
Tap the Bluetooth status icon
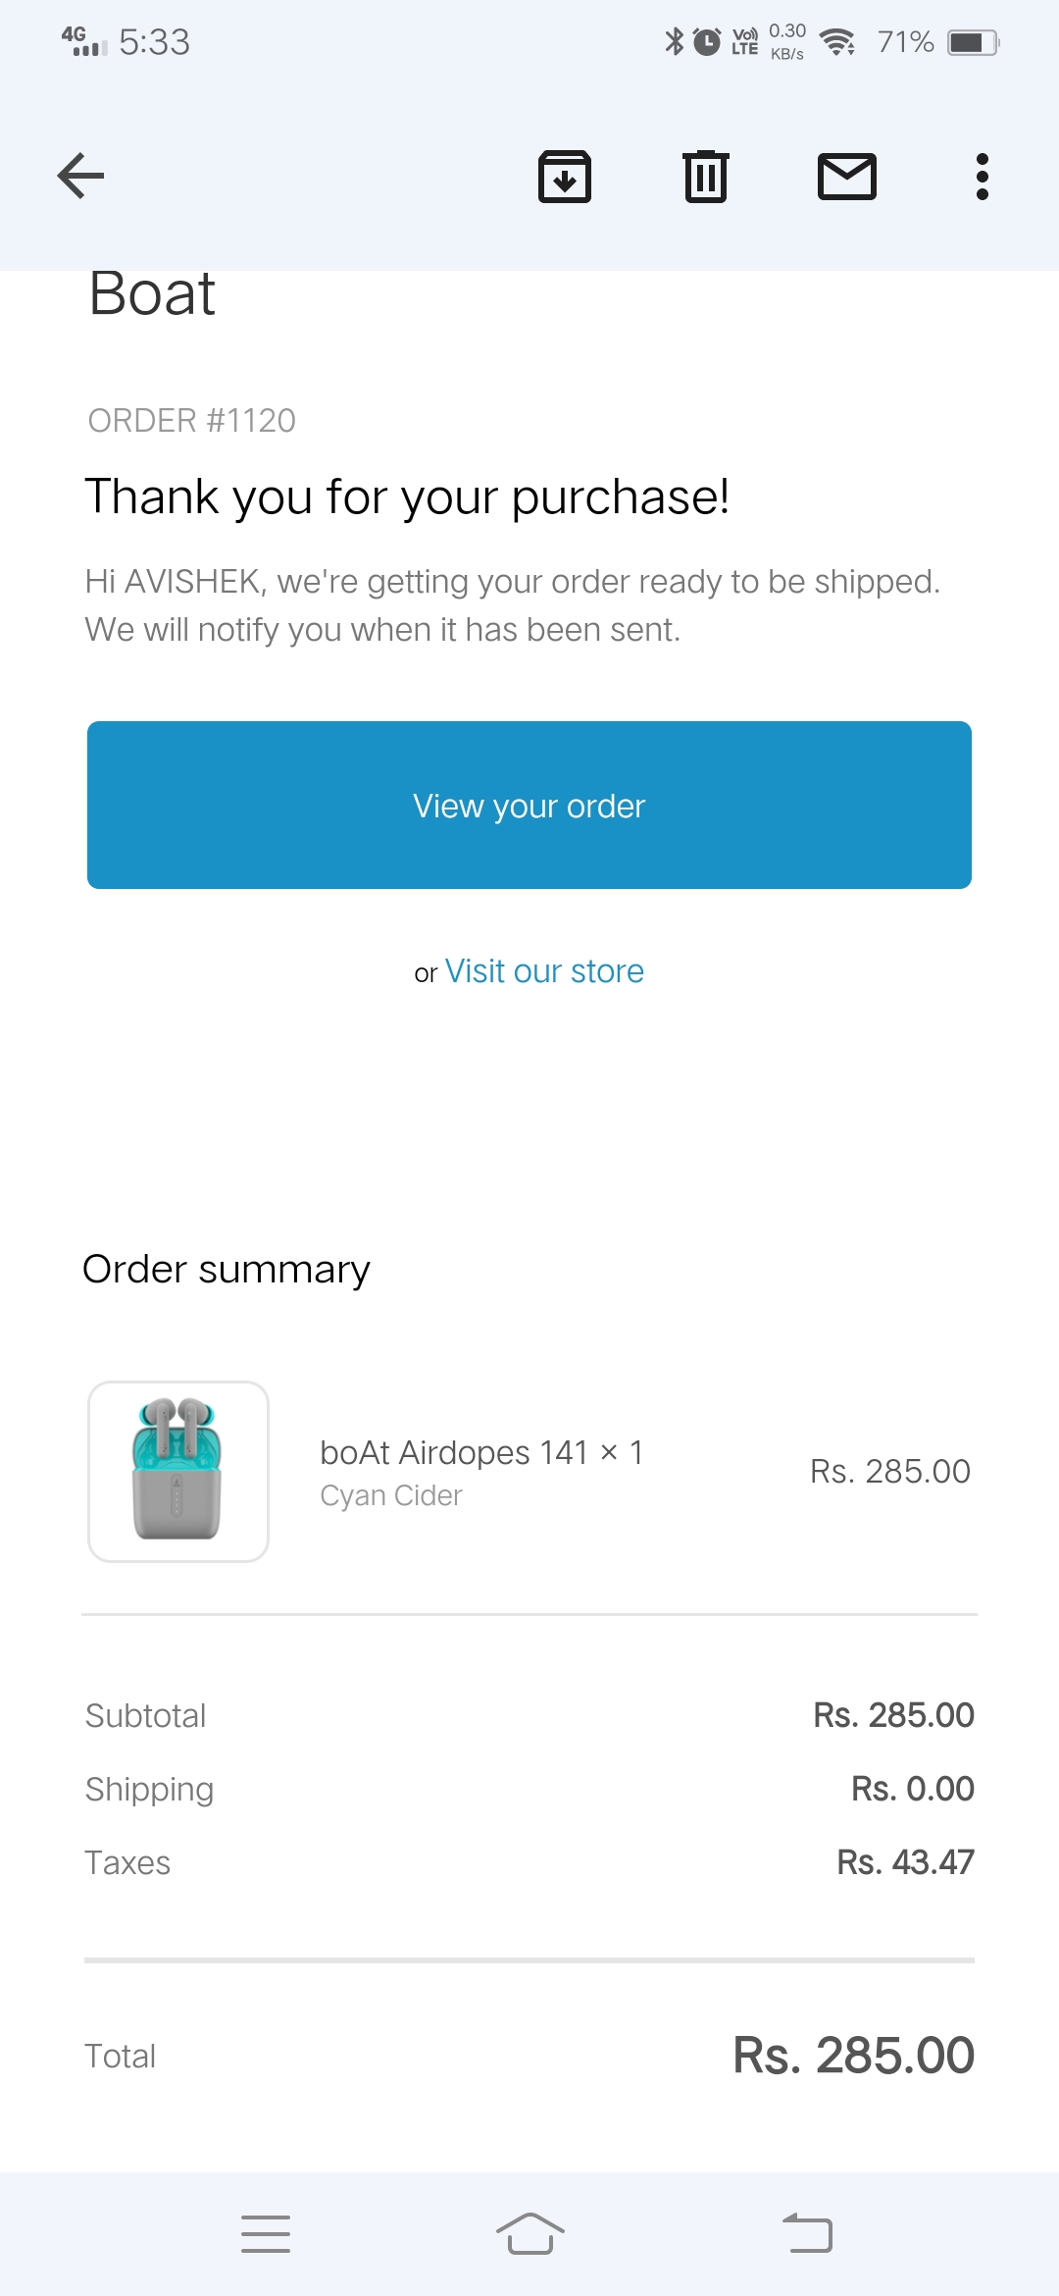point(675,42)
